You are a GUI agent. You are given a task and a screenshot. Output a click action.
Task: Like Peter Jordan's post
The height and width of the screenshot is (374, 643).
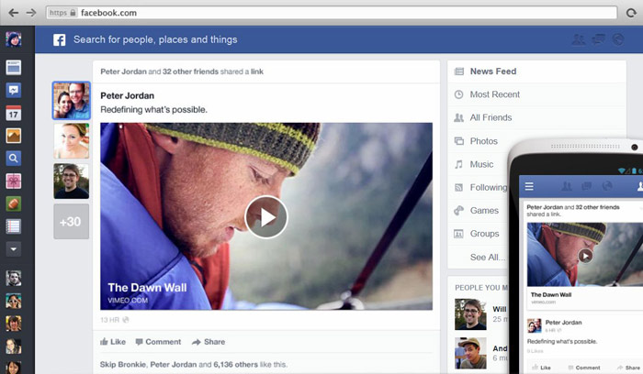tap(113, 342)
